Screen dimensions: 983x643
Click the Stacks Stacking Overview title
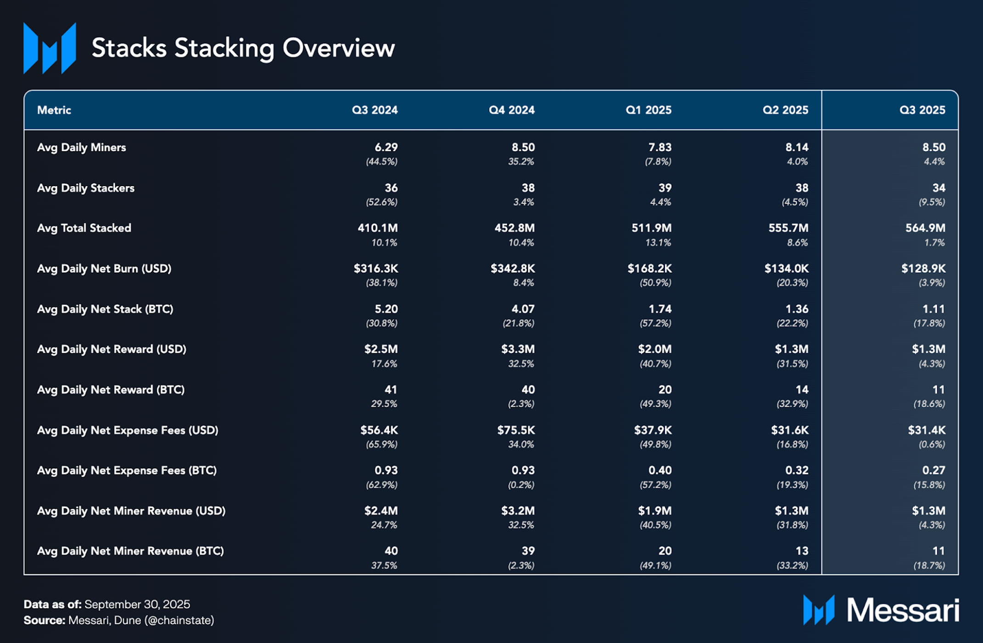point(243,48)
